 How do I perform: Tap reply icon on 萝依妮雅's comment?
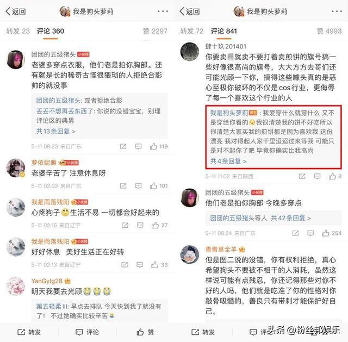click(138, 186)
